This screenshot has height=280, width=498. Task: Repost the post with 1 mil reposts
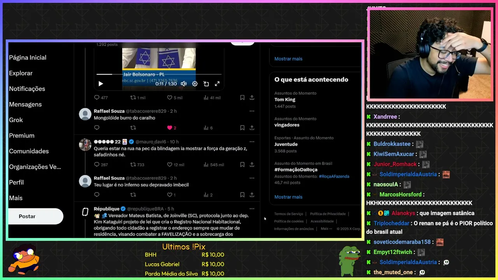tap(138, 98)
